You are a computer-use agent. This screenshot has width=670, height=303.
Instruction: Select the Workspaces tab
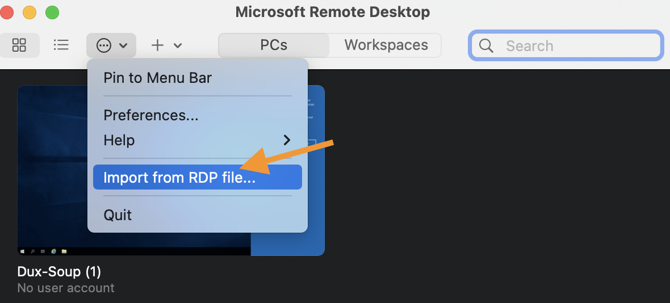(386, 45)
